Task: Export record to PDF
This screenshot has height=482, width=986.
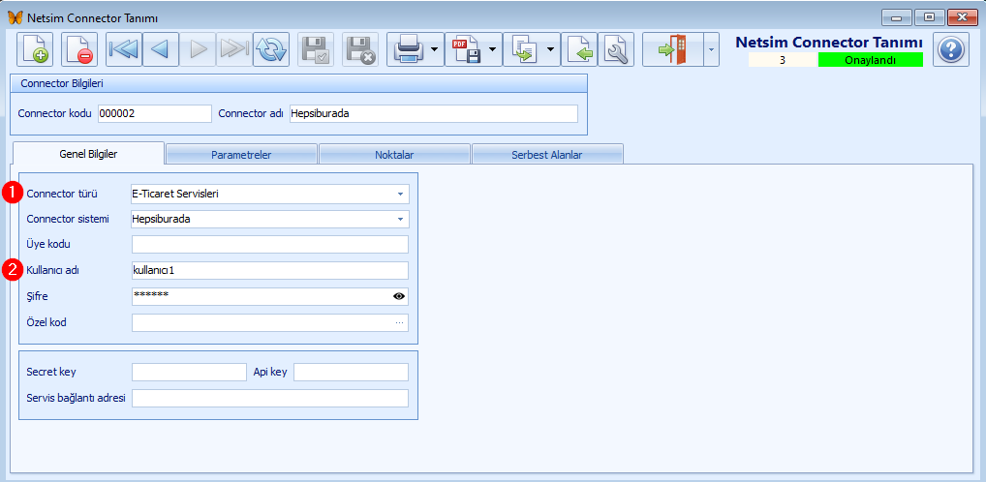Action: pos(466,49)
